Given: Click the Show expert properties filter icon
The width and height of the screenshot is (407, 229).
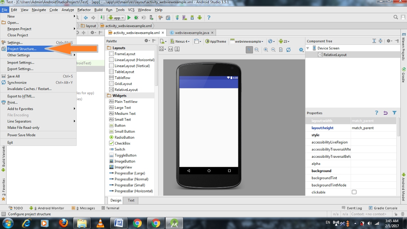Looking at the screenshot, I should pyautogui.click(x=394, y=113).
